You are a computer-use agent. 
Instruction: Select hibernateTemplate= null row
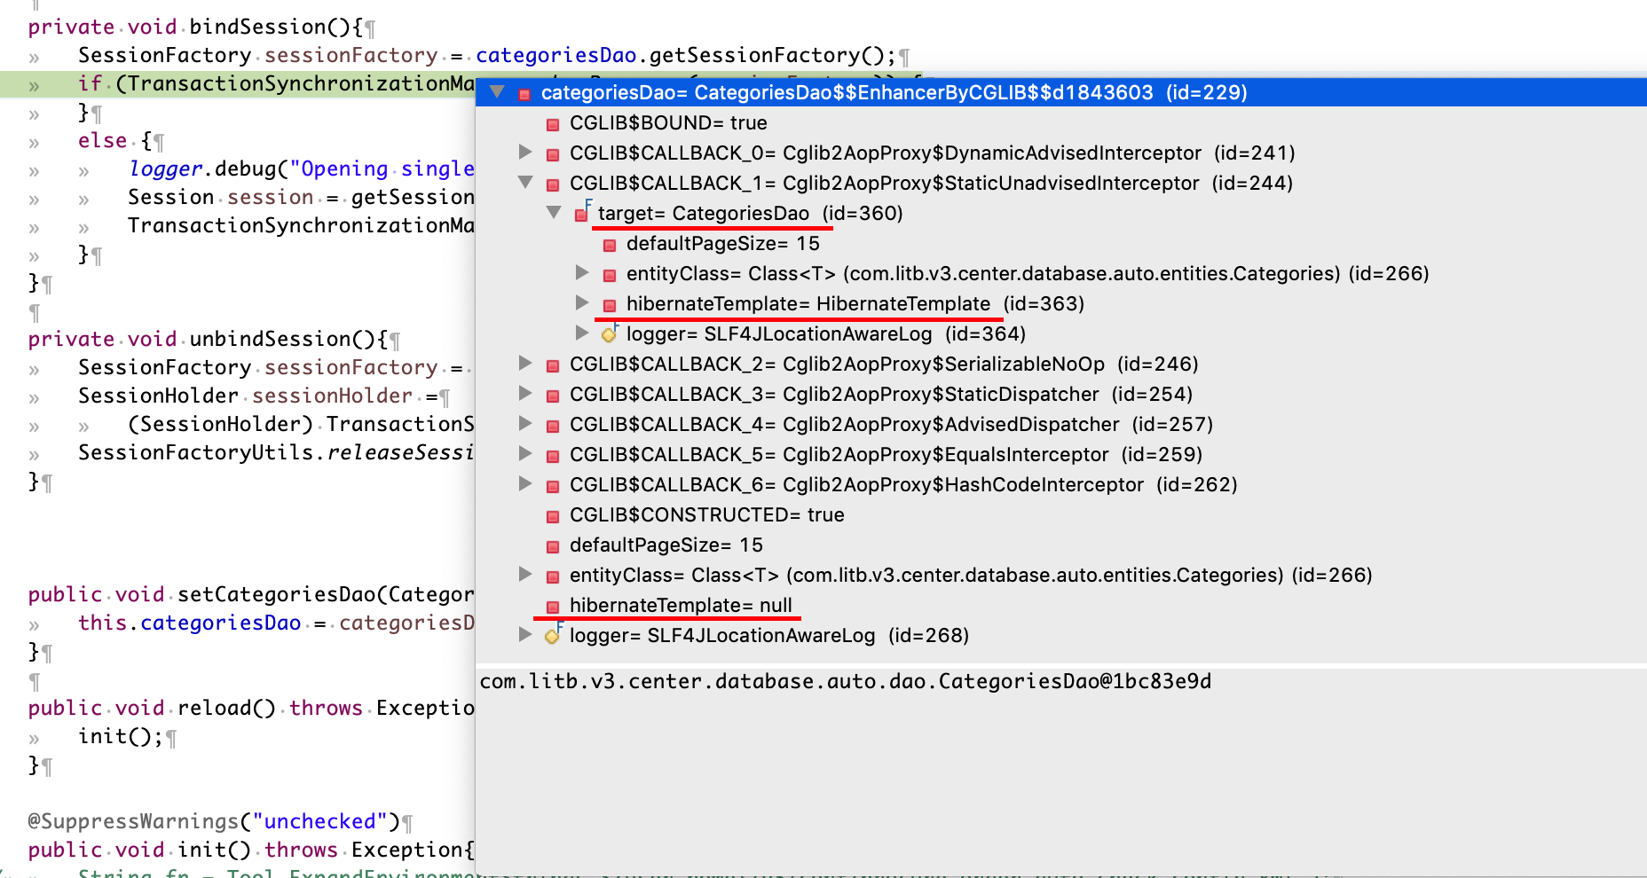tap(681, 605)
